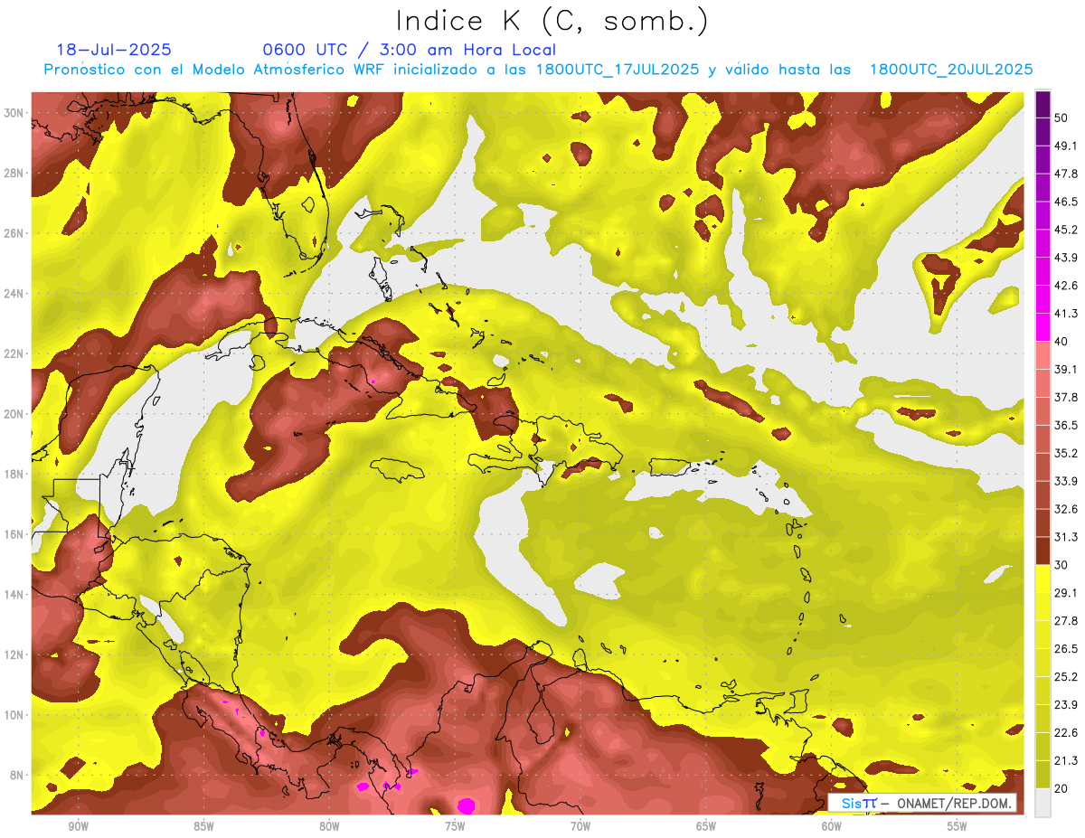Click the '47.8' value on color scale

[x=1066, y=174]
